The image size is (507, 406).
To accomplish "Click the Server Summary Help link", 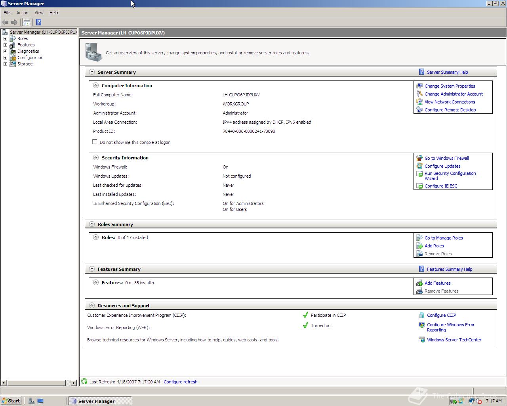I will click(x=447, y=72).
